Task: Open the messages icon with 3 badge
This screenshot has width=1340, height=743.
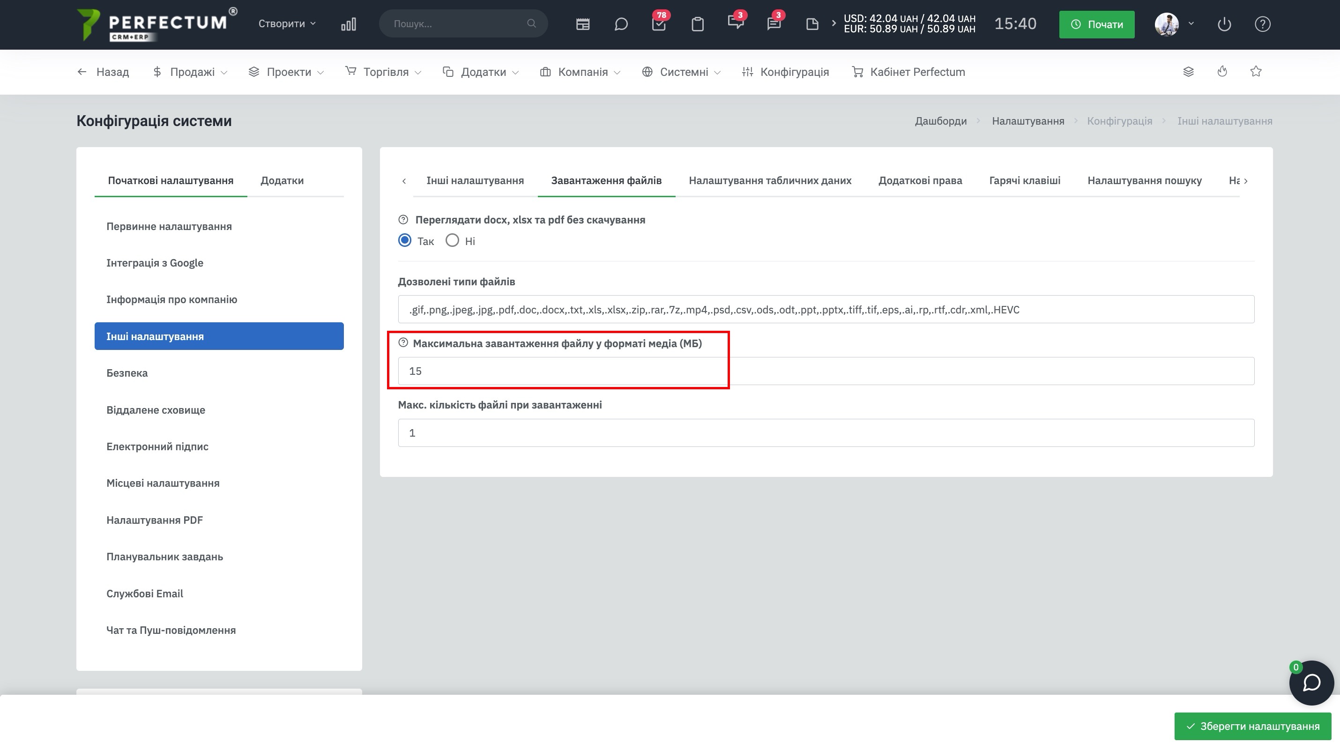Action: point(736,22)
